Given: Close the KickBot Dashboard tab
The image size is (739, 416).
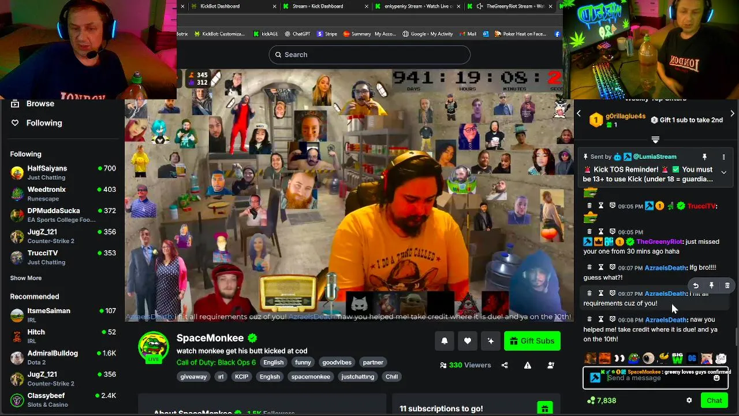Looking at the screenshot, I should click(275, 6).
